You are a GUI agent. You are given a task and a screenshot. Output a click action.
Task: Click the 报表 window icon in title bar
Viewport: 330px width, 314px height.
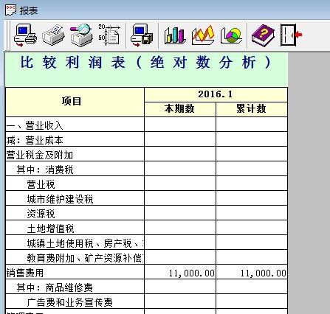pos(10,10)
